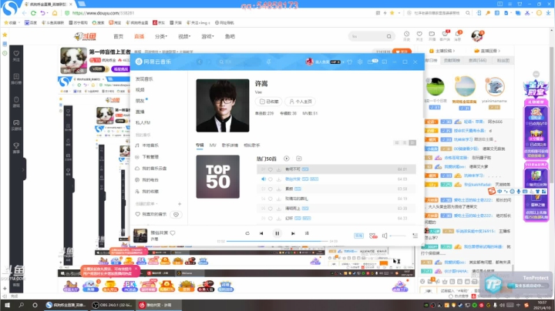Select the song 清明雨上 in the list
The image size is (555, 311).
(x=336, y=209)
